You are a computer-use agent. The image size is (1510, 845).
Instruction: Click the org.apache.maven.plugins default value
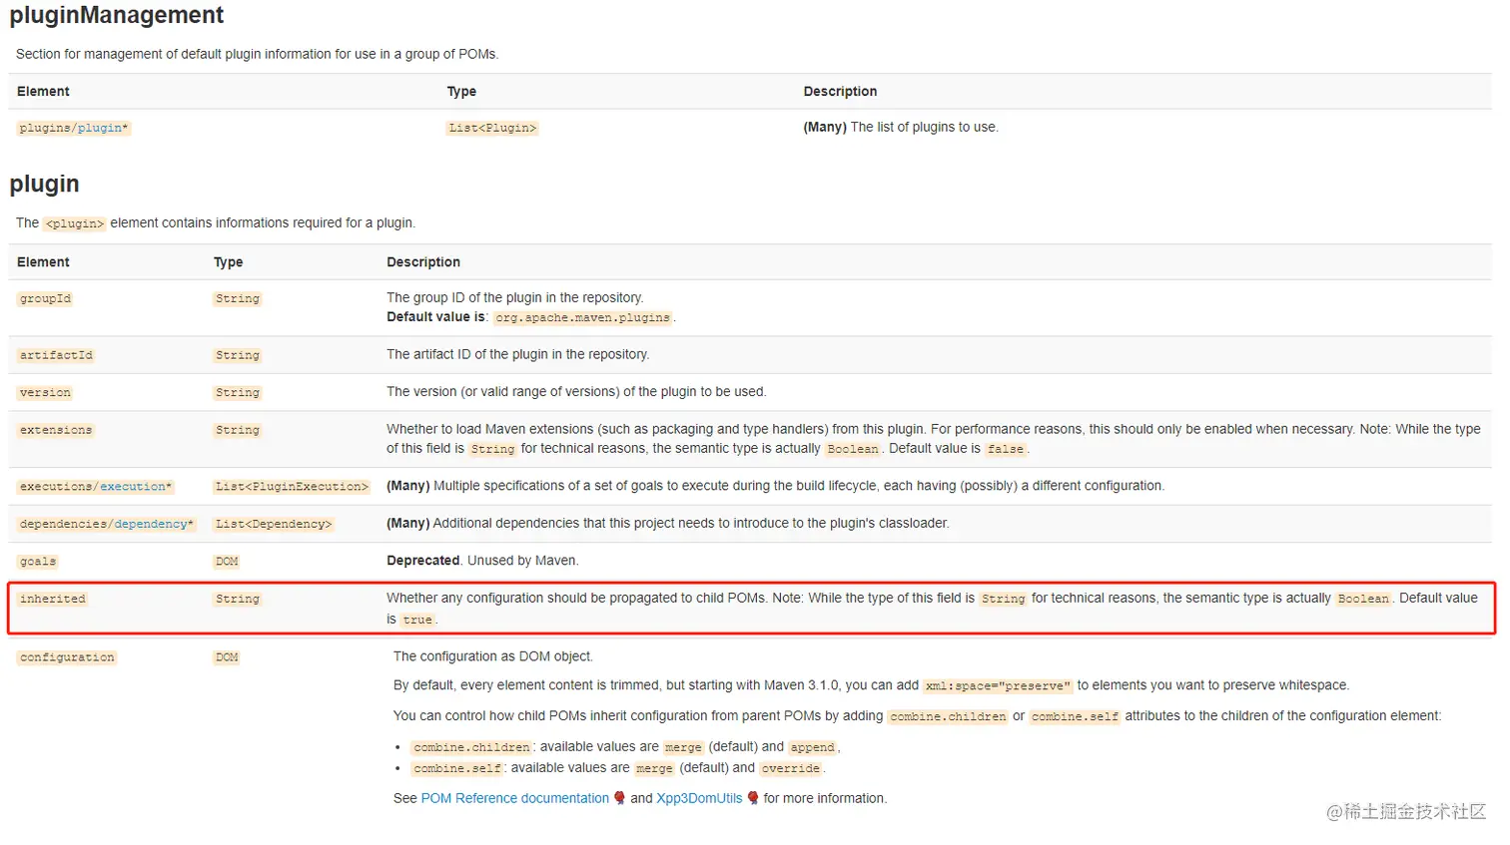tap(583, 317)
